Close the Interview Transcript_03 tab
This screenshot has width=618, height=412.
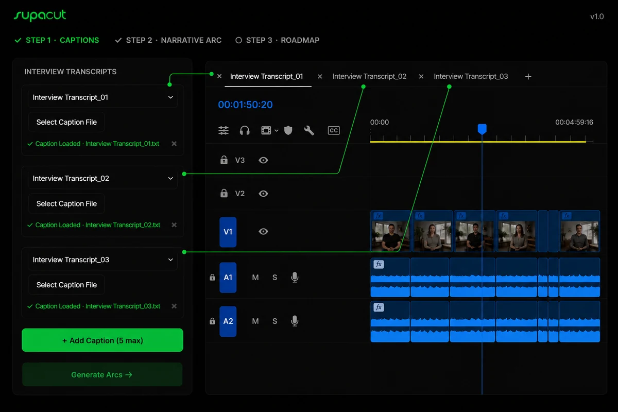pyautogui.click(x=421, y=76)
